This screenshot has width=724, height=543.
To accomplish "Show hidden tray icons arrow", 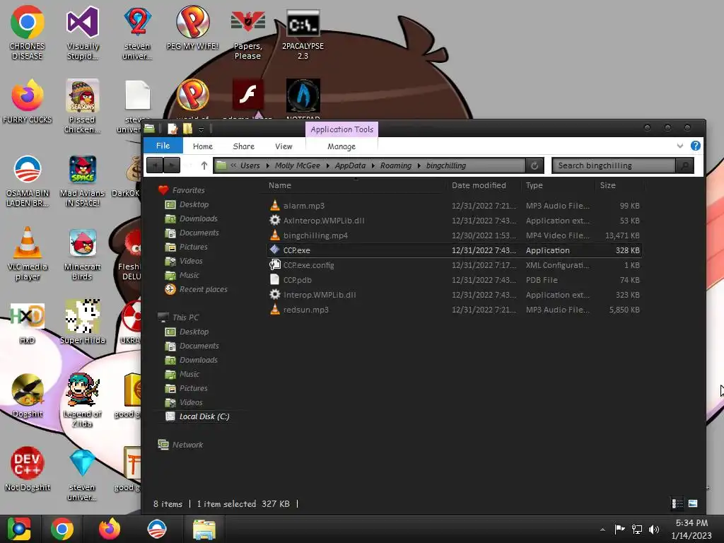I will (x=602, y=530).
